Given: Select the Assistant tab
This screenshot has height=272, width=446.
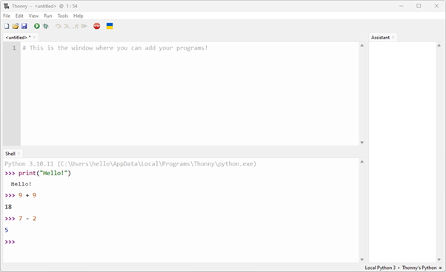Looking at the screenshot, I should click(380, 38).
